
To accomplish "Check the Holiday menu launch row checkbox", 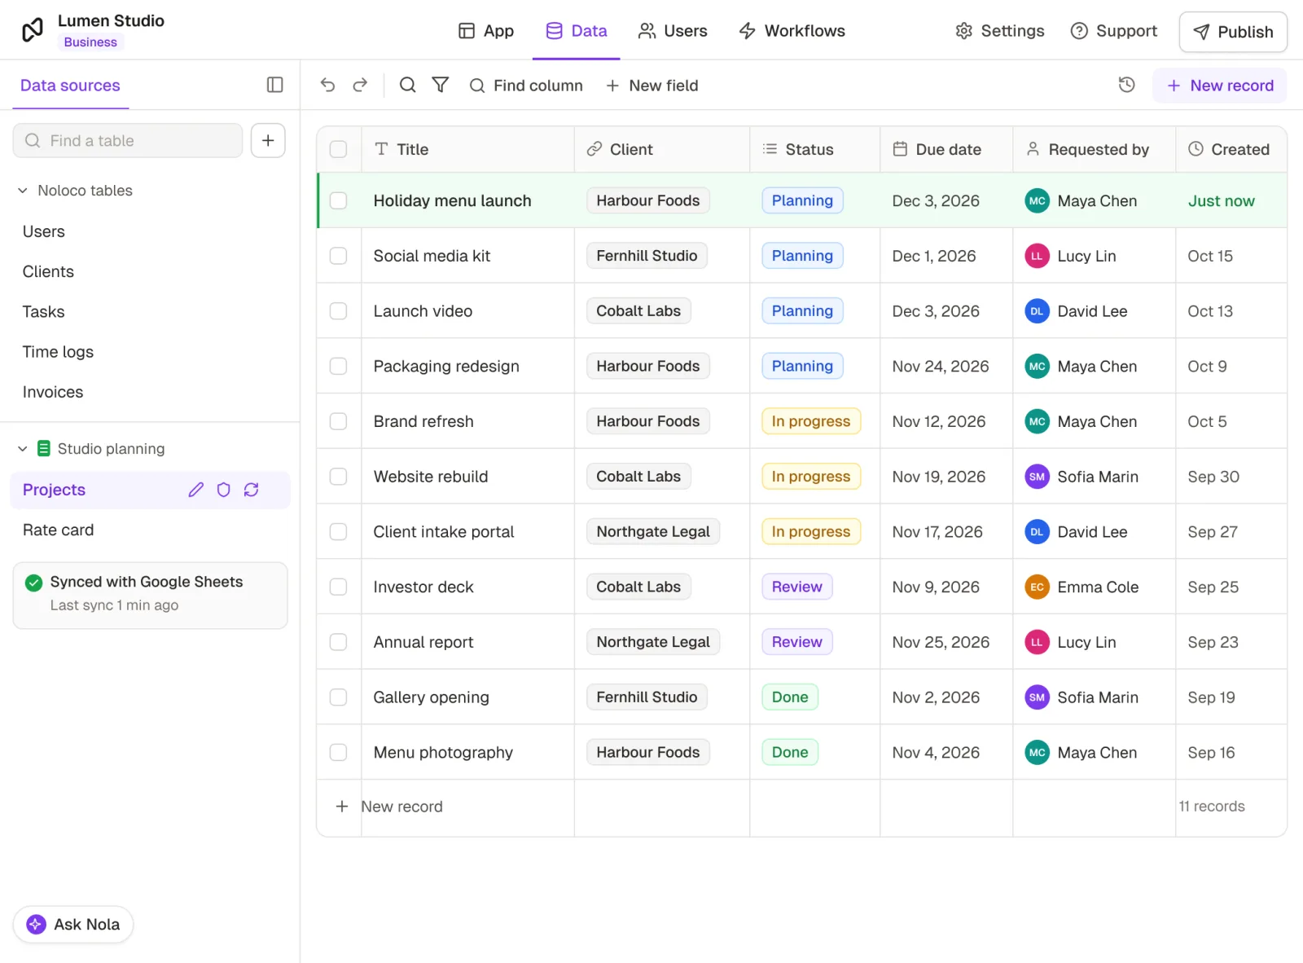I will tap(339, 200).
